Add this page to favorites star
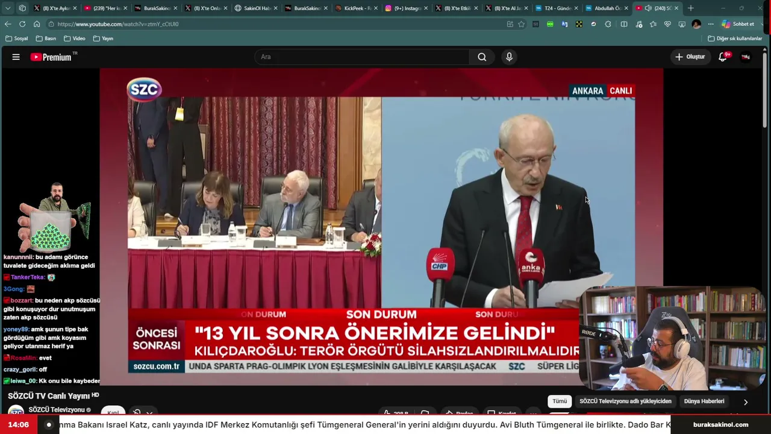 (522, 24)
